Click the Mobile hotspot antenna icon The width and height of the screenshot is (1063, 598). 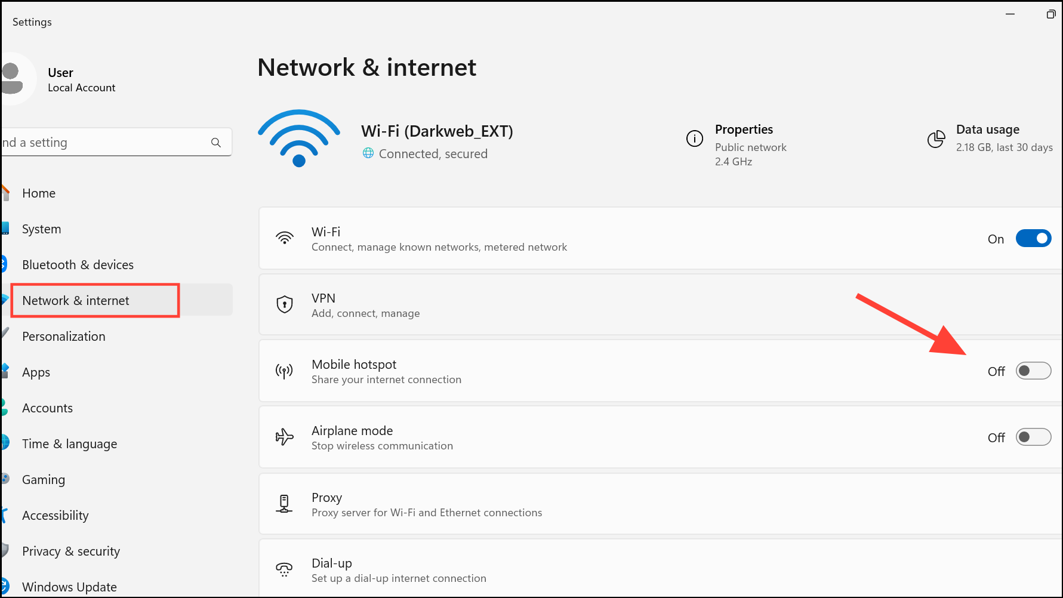tap(284, 371)
